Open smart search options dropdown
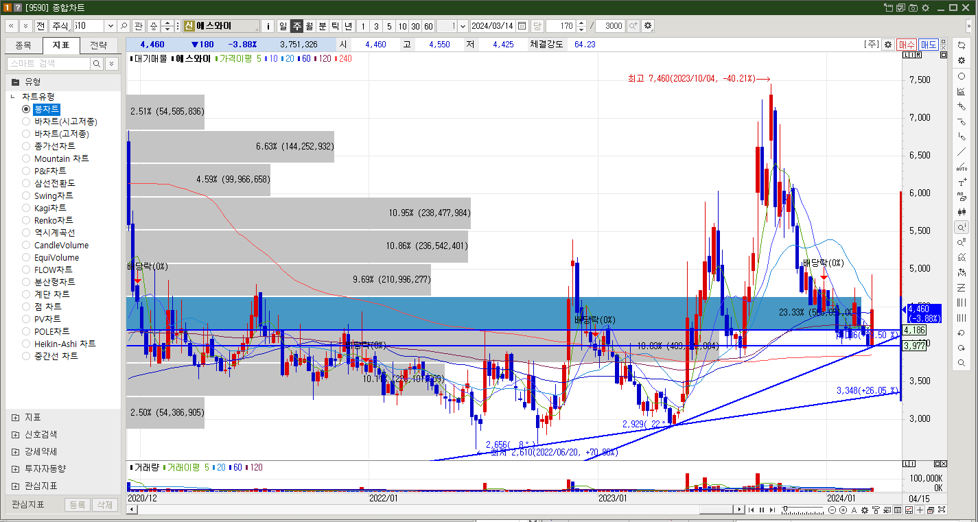 (111, 63)
